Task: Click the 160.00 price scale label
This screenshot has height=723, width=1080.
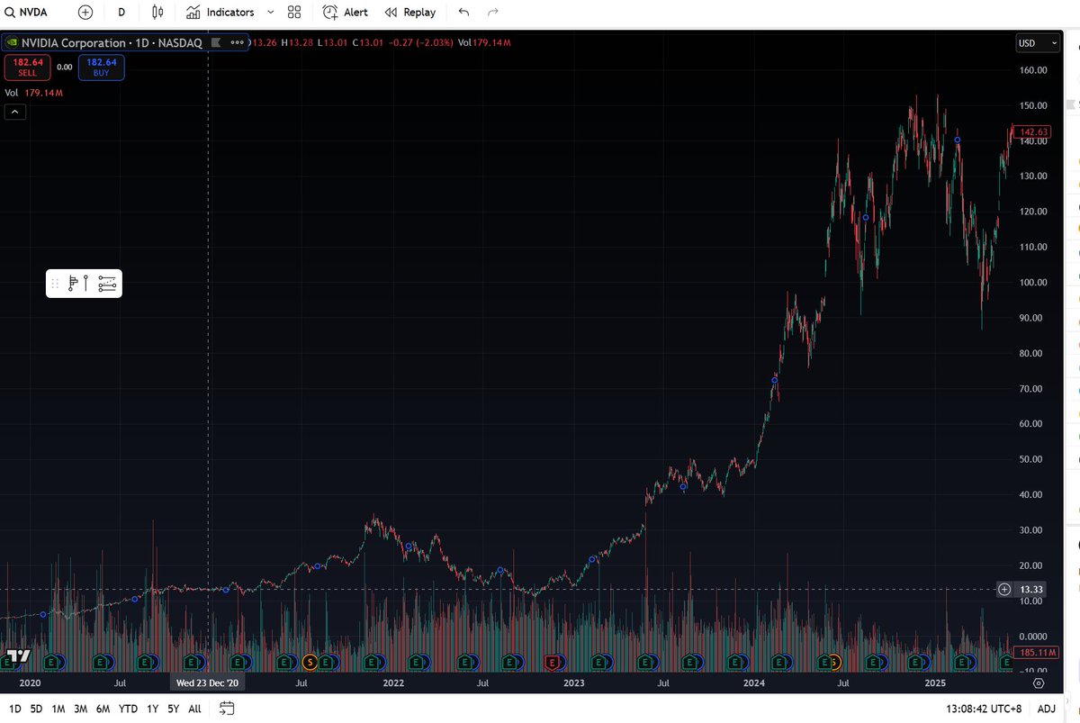Action: [x=1034, y=69]
